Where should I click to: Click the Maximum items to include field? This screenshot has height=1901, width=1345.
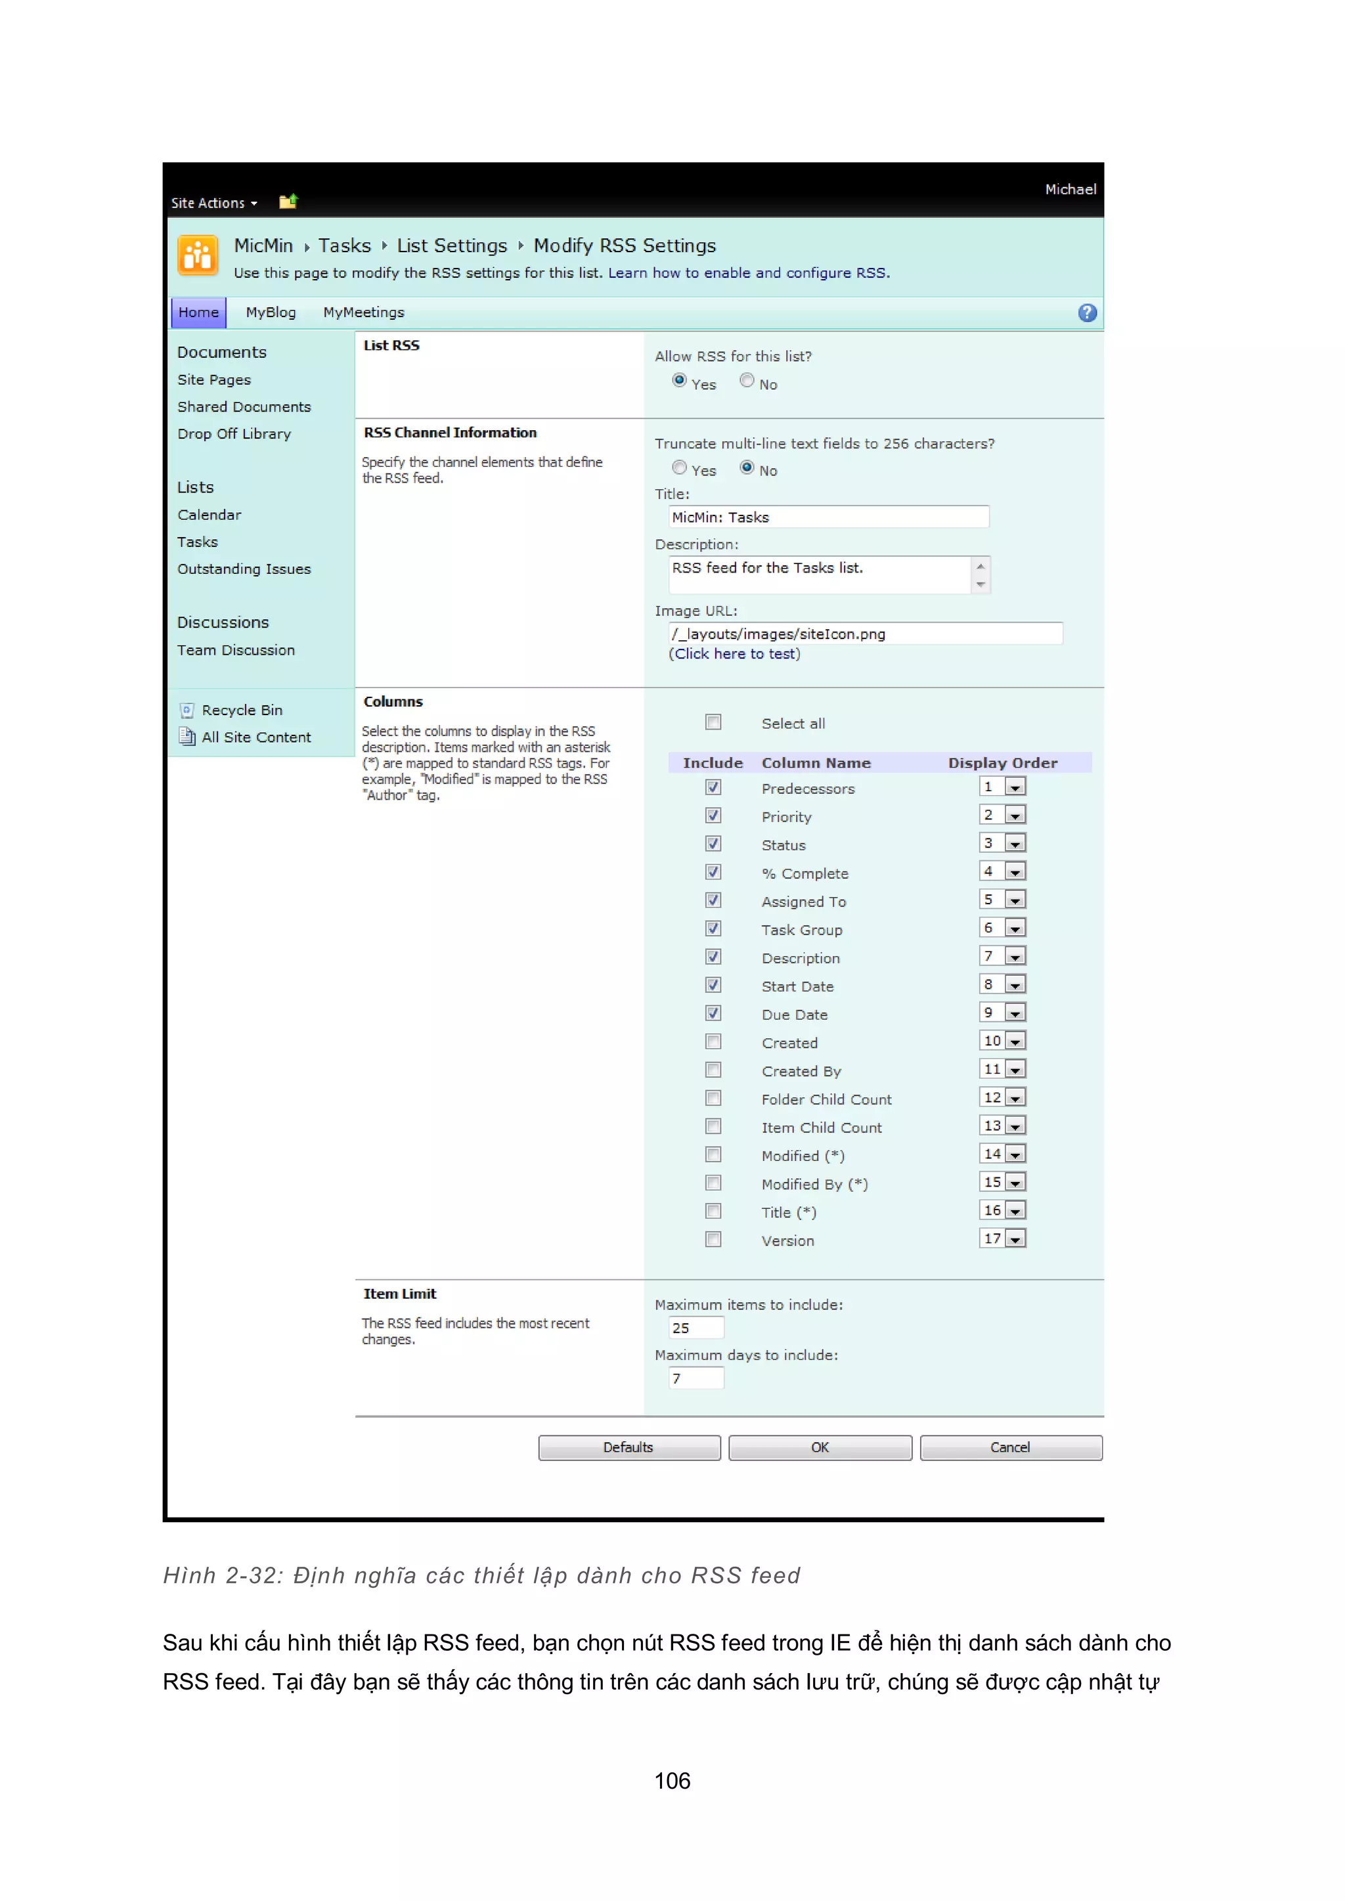point(697,1327)
